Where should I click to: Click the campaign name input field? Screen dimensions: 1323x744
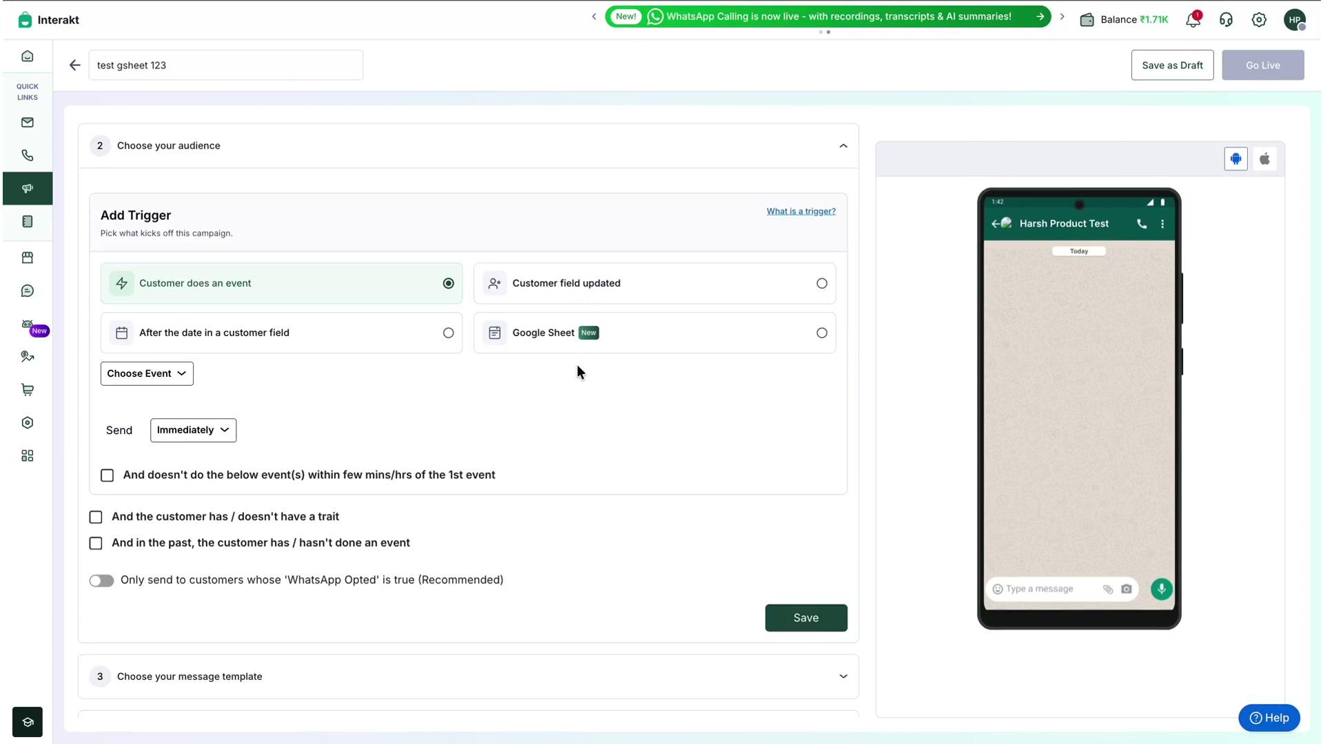coord(225,65)
